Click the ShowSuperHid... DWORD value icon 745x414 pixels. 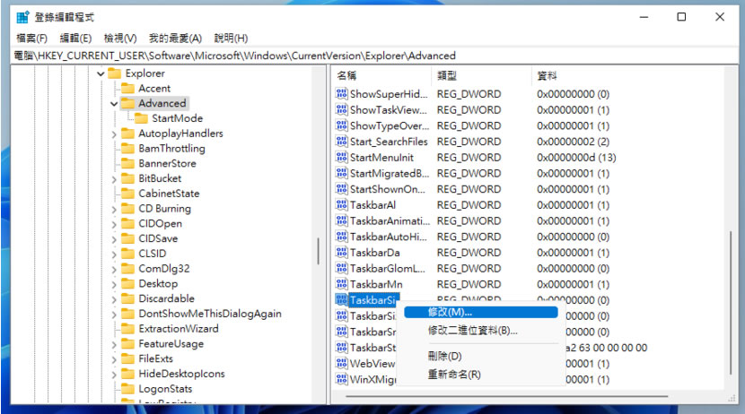coord(341,94)
